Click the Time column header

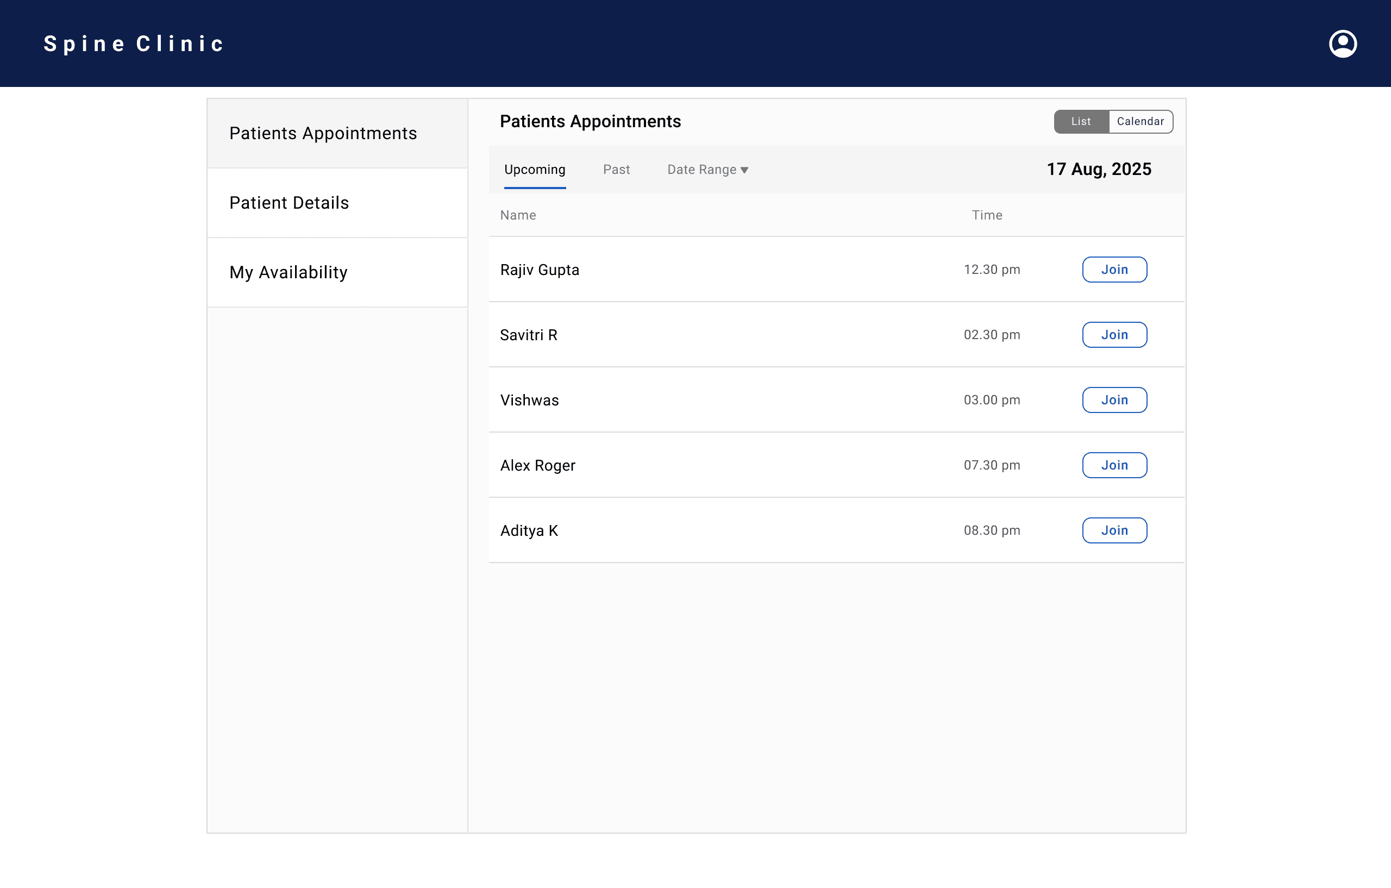pyautogui.click(x=987, y=216)
